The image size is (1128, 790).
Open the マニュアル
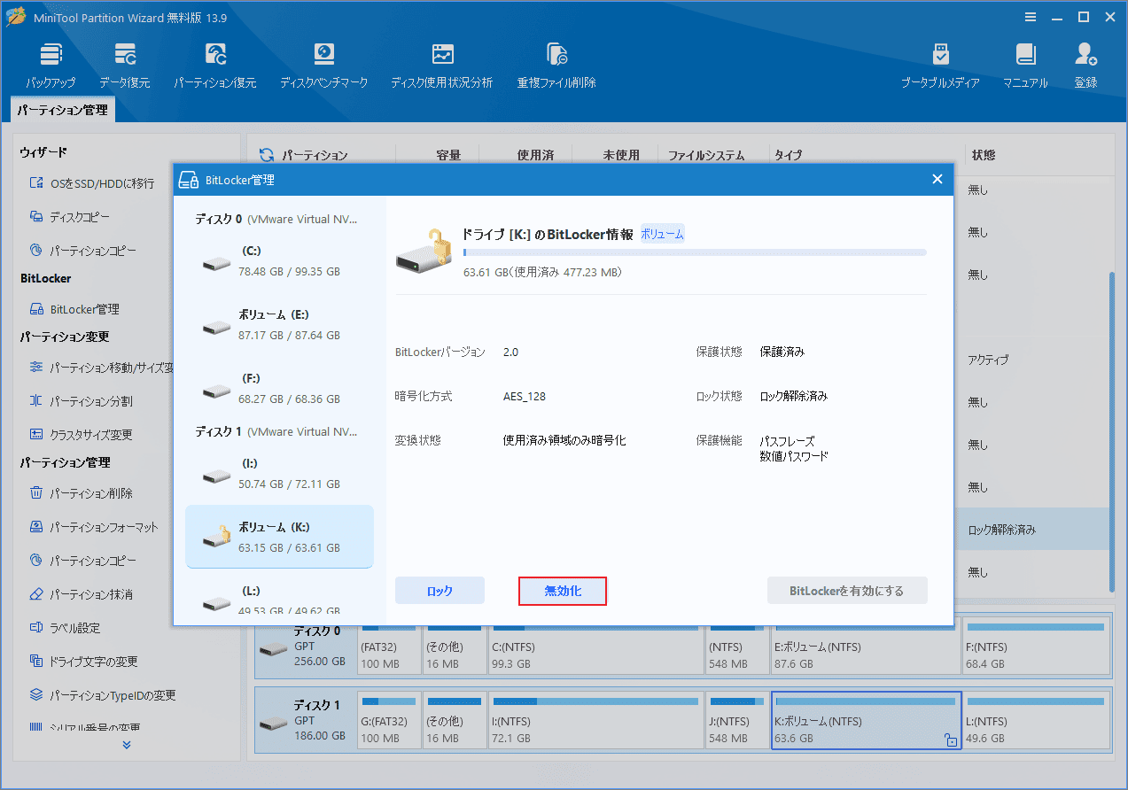click(1025, 66)
